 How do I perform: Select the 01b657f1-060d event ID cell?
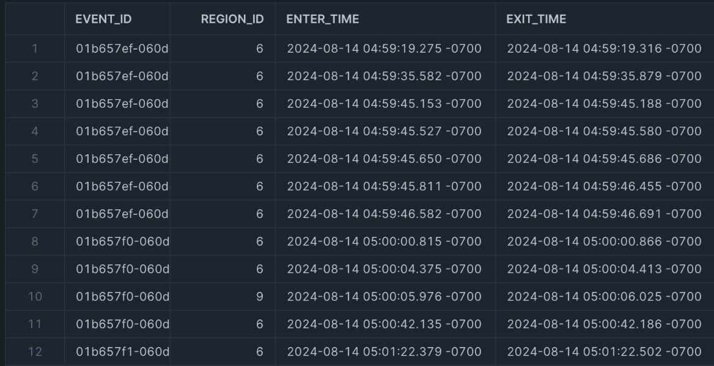point(122,352)
